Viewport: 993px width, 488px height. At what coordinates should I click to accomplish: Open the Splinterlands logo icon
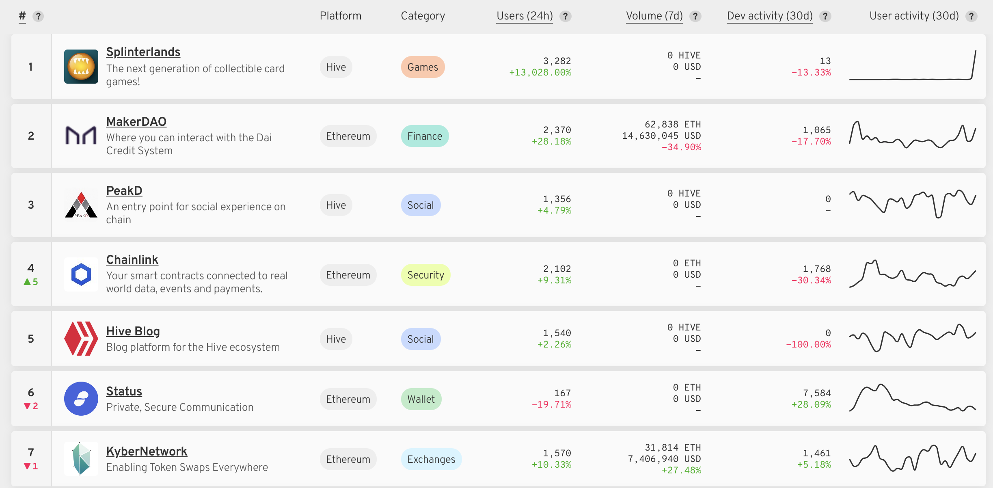[x=81, y=67]
